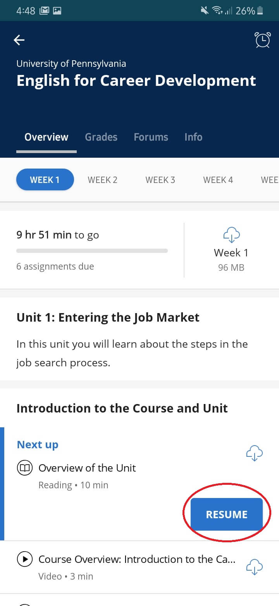279x606 pixels.
Task: Open the Overview of the Unit reading
Action: tap(87, 468)
